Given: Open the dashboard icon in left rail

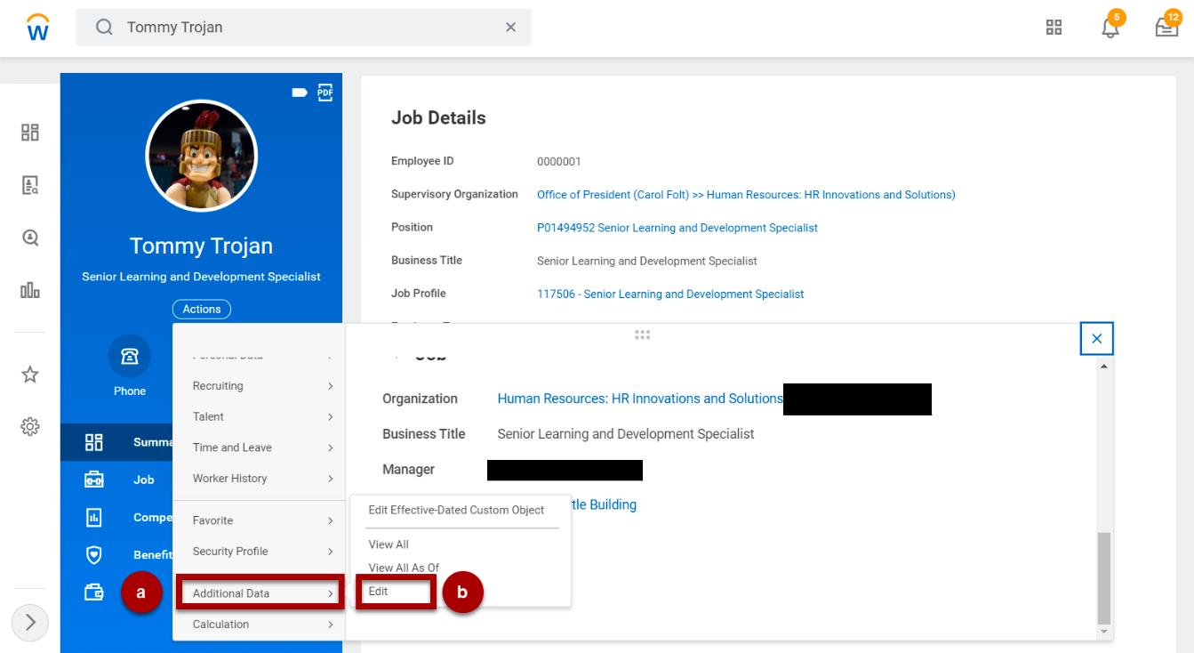Looking at the screenshot, I should click(x=30, y=133).
